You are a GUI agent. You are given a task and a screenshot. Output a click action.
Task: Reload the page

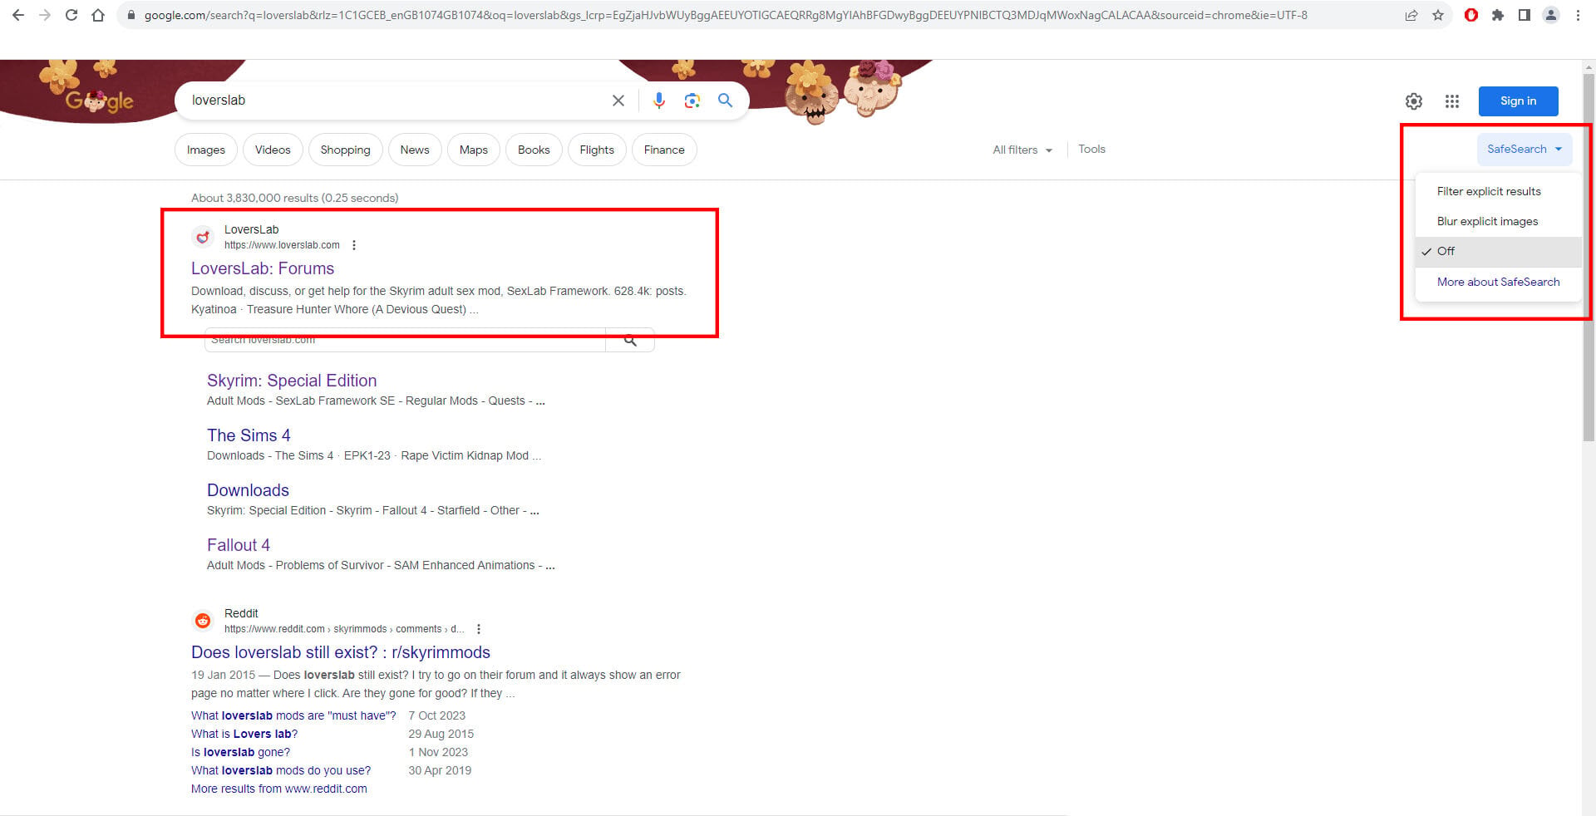click(x=71, y=15)
